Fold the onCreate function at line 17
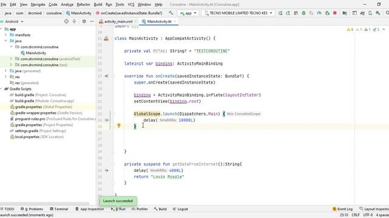The height and width of the screenshot is (218, 389). tap(113, 76)
